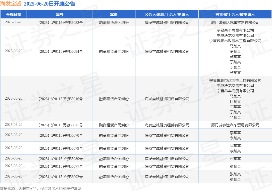The width and height of the screenshot is (272, 191).
Task: Click case number （2025）沪0115民初56082号
Action: [x=60, y=23]
